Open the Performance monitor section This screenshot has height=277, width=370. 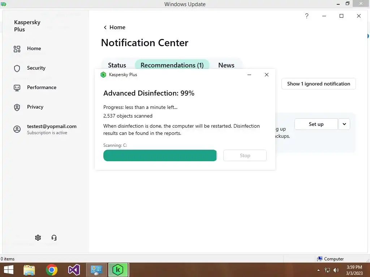tap(35, 88)
